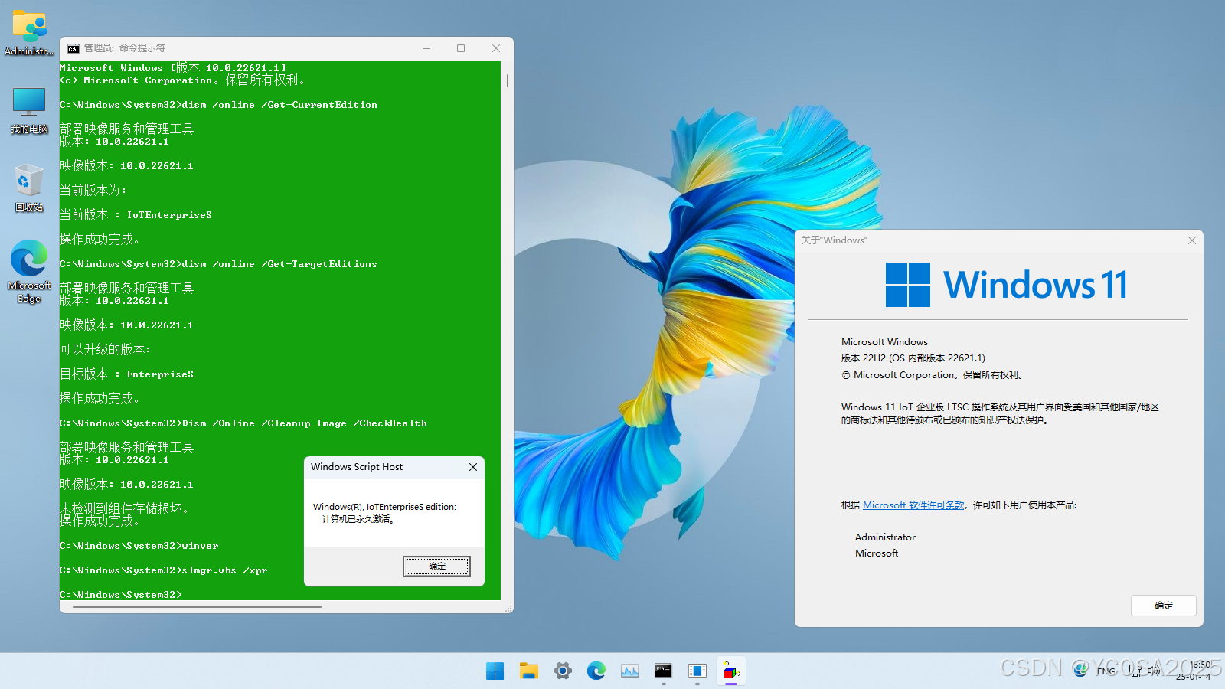Open File Explorer from the taskbar
The height and width of the screenshot is (689, 1225).
529,671
